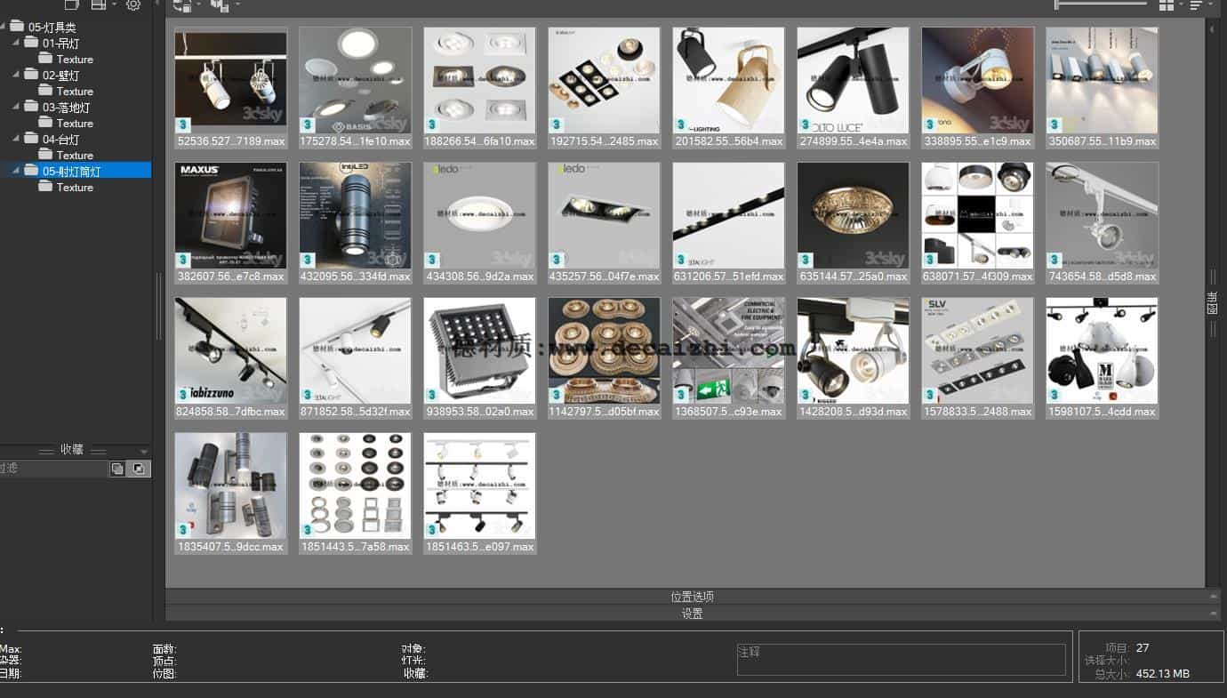Click the refresh/sync icon above the thumbnails
This screenshot has height=698, width=1227.
click(180, 6)
